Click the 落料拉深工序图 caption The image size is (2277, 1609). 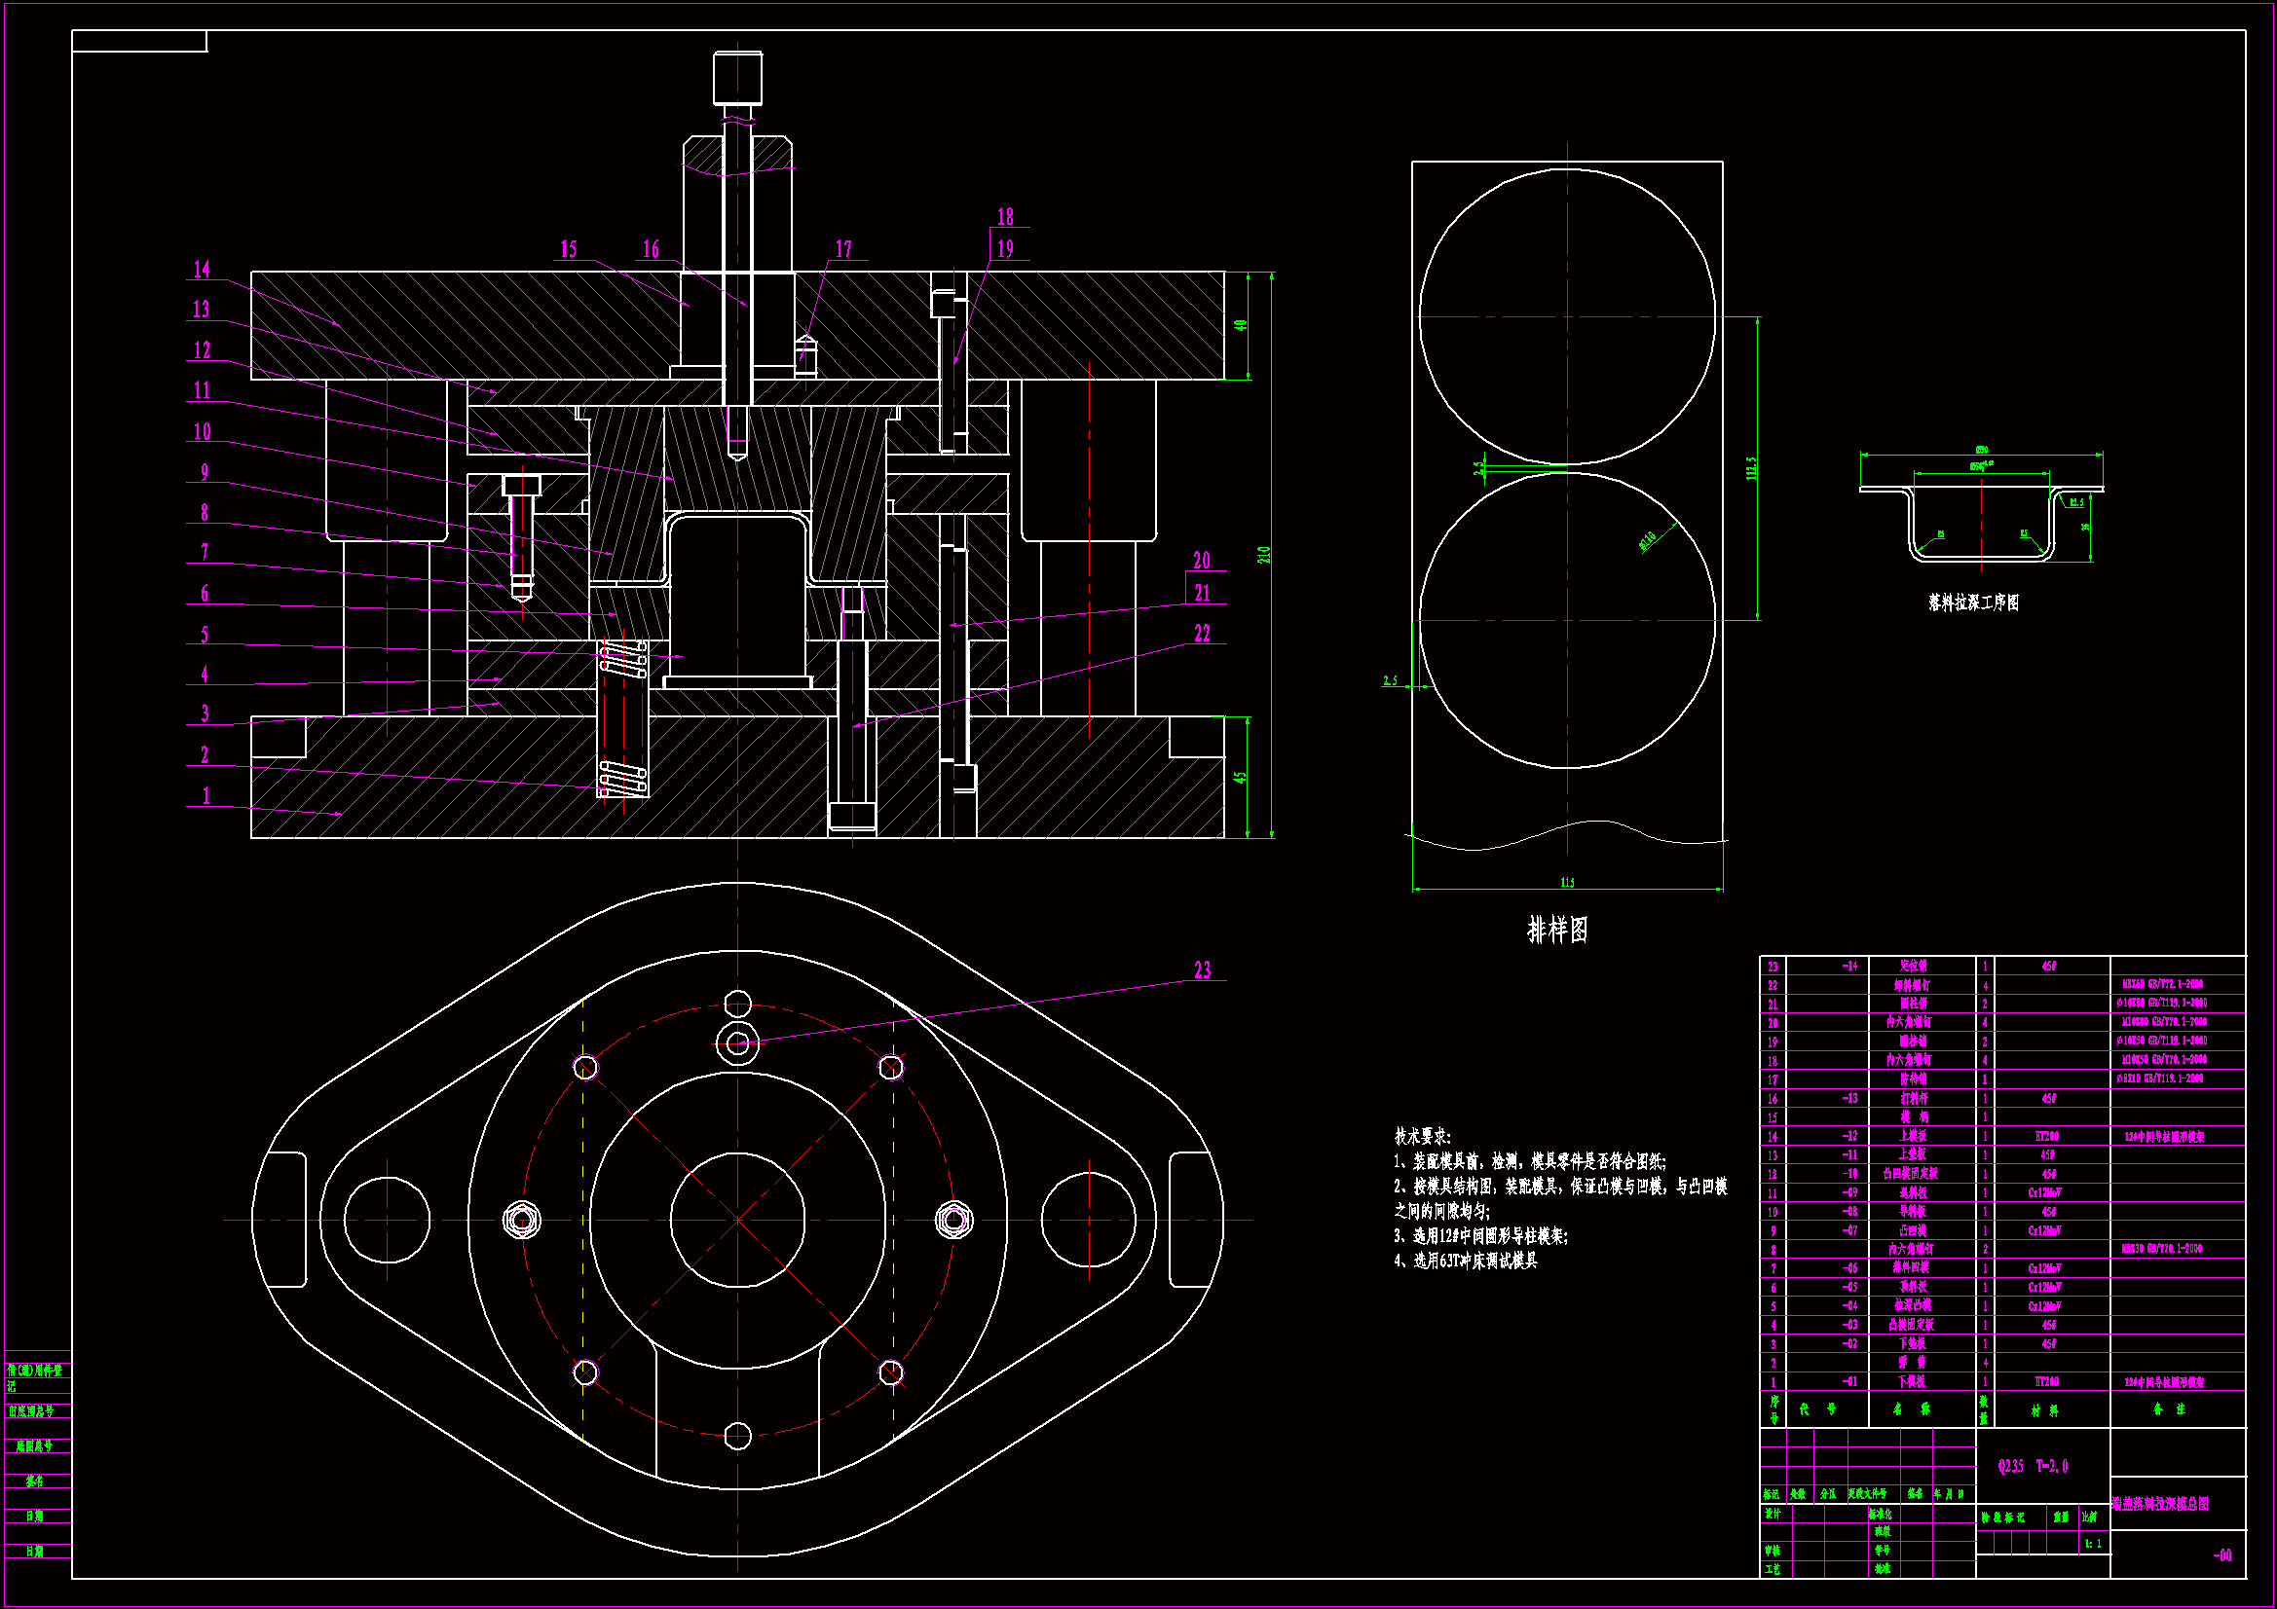(x=1972, y=603)
